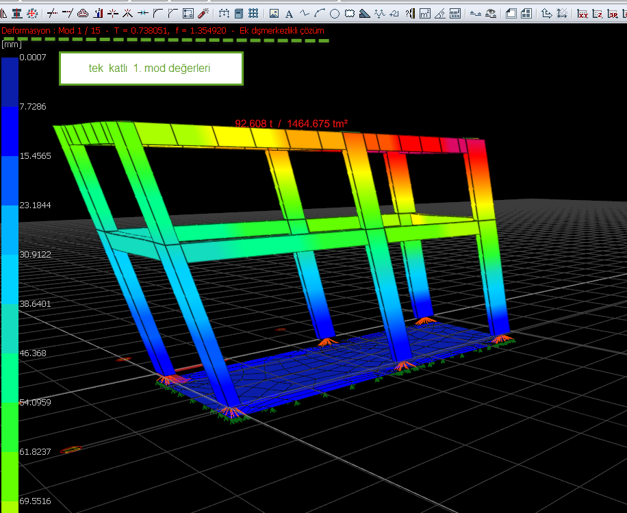Choose the arc drawing tool
Viewport: 627px width, 513px height.
(320, 13)
